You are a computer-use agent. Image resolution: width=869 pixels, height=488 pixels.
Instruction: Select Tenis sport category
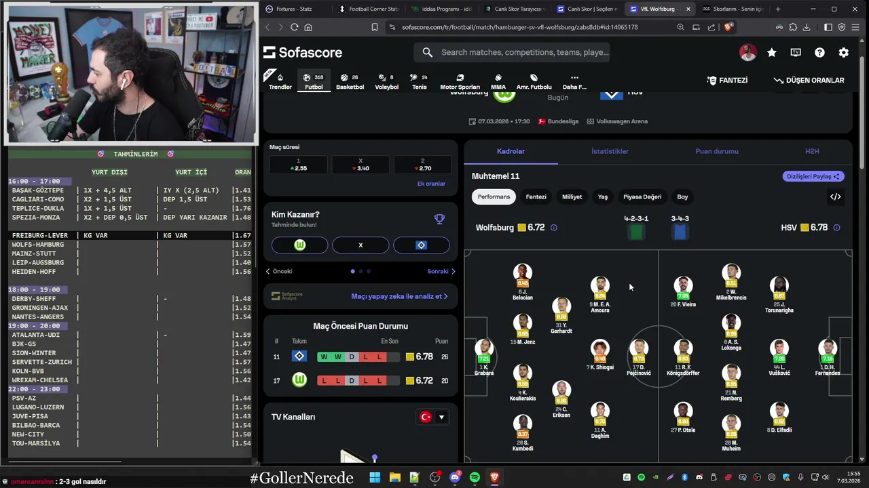click(x=420, y=81)
